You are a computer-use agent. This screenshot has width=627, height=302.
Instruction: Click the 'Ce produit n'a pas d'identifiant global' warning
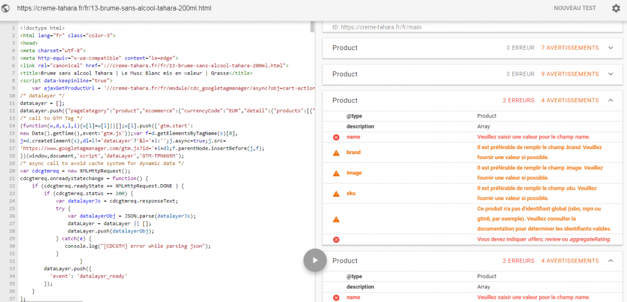[x=544, y=219]
